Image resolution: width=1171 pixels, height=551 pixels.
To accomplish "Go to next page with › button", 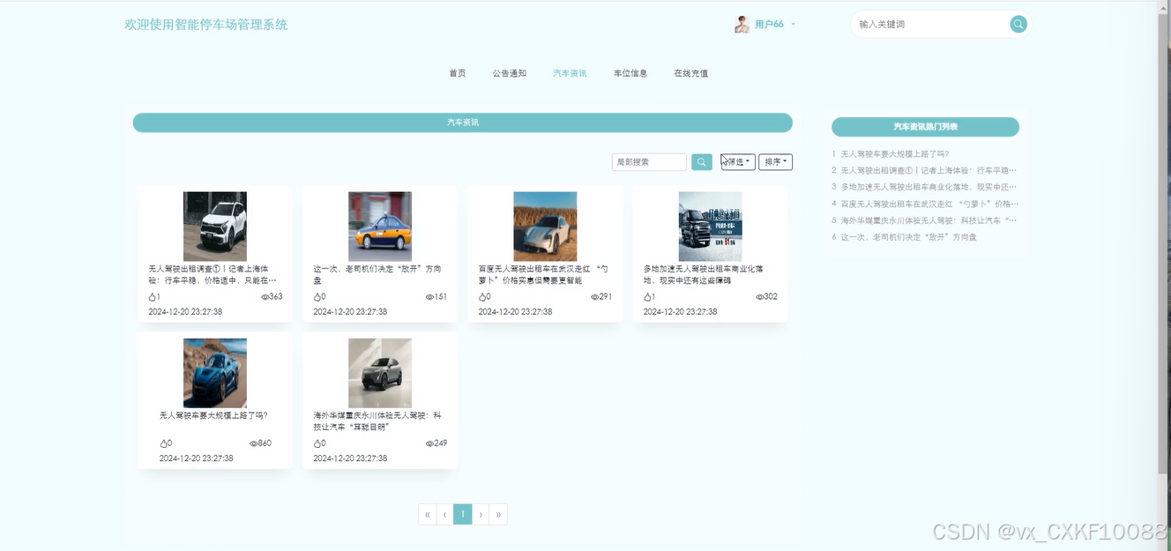I will tap(481, 514).
